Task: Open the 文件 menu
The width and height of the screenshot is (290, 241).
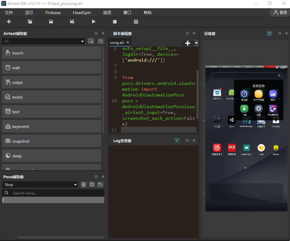Action: coord(9,13)
